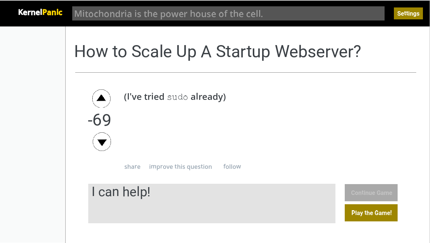This screenshot has width=430, height=243.
Task: Select the downward triangle voting arrow
Action: click(102, 142)
